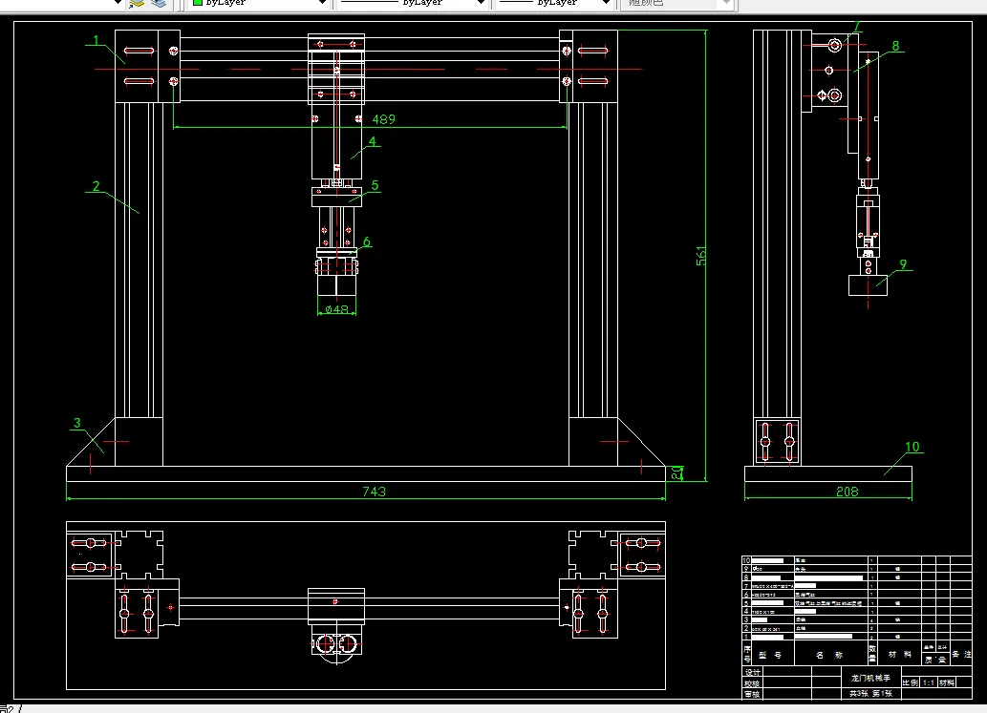Screen dimensions: 987x713
Task: Click part balloon number 2
Action: [96, 185]
